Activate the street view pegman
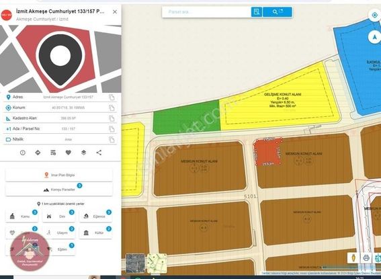Viewport: 381px width, 279px height. 353,257
